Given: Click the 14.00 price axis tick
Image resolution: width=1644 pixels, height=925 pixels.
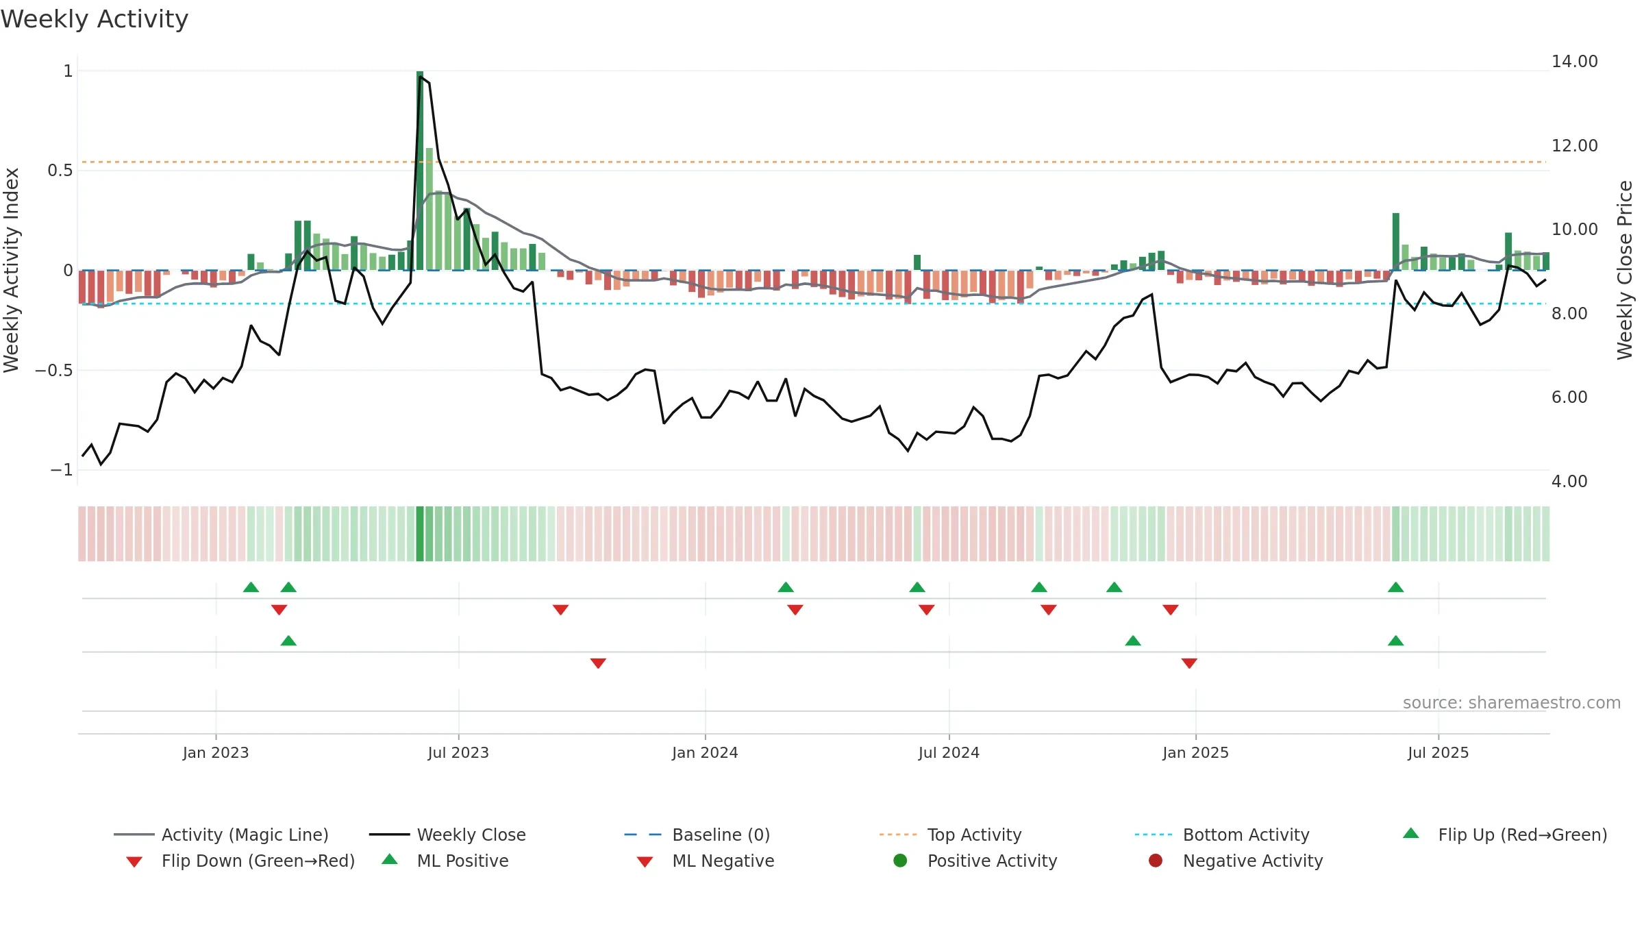Looking at the screenshot, I should [x=1574, y=62].
